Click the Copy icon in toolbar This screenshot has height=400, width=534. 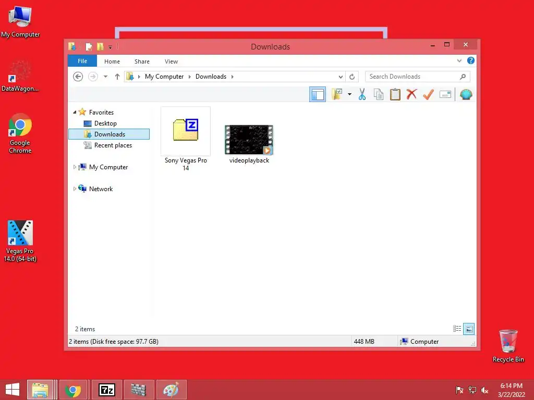(x=379, y=94)
